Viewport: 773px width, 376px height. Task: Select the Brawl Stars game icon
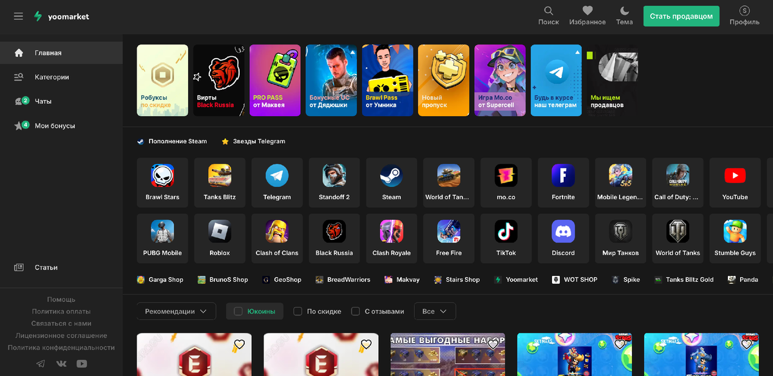click(x=162, y=183)
